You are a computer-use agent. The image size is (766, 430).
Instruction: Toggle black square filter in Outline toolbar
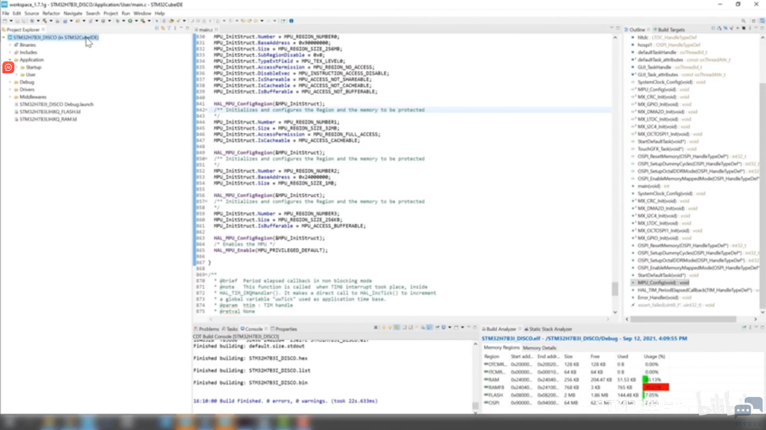(744, 28)
